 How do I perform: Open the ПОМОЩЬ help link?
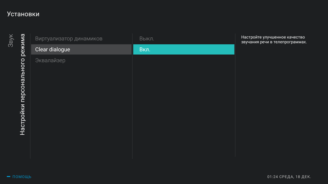[22, 177]
